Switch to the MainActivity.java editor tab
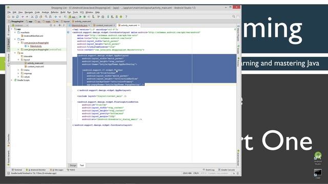The image size is (328, 184). 79,25
